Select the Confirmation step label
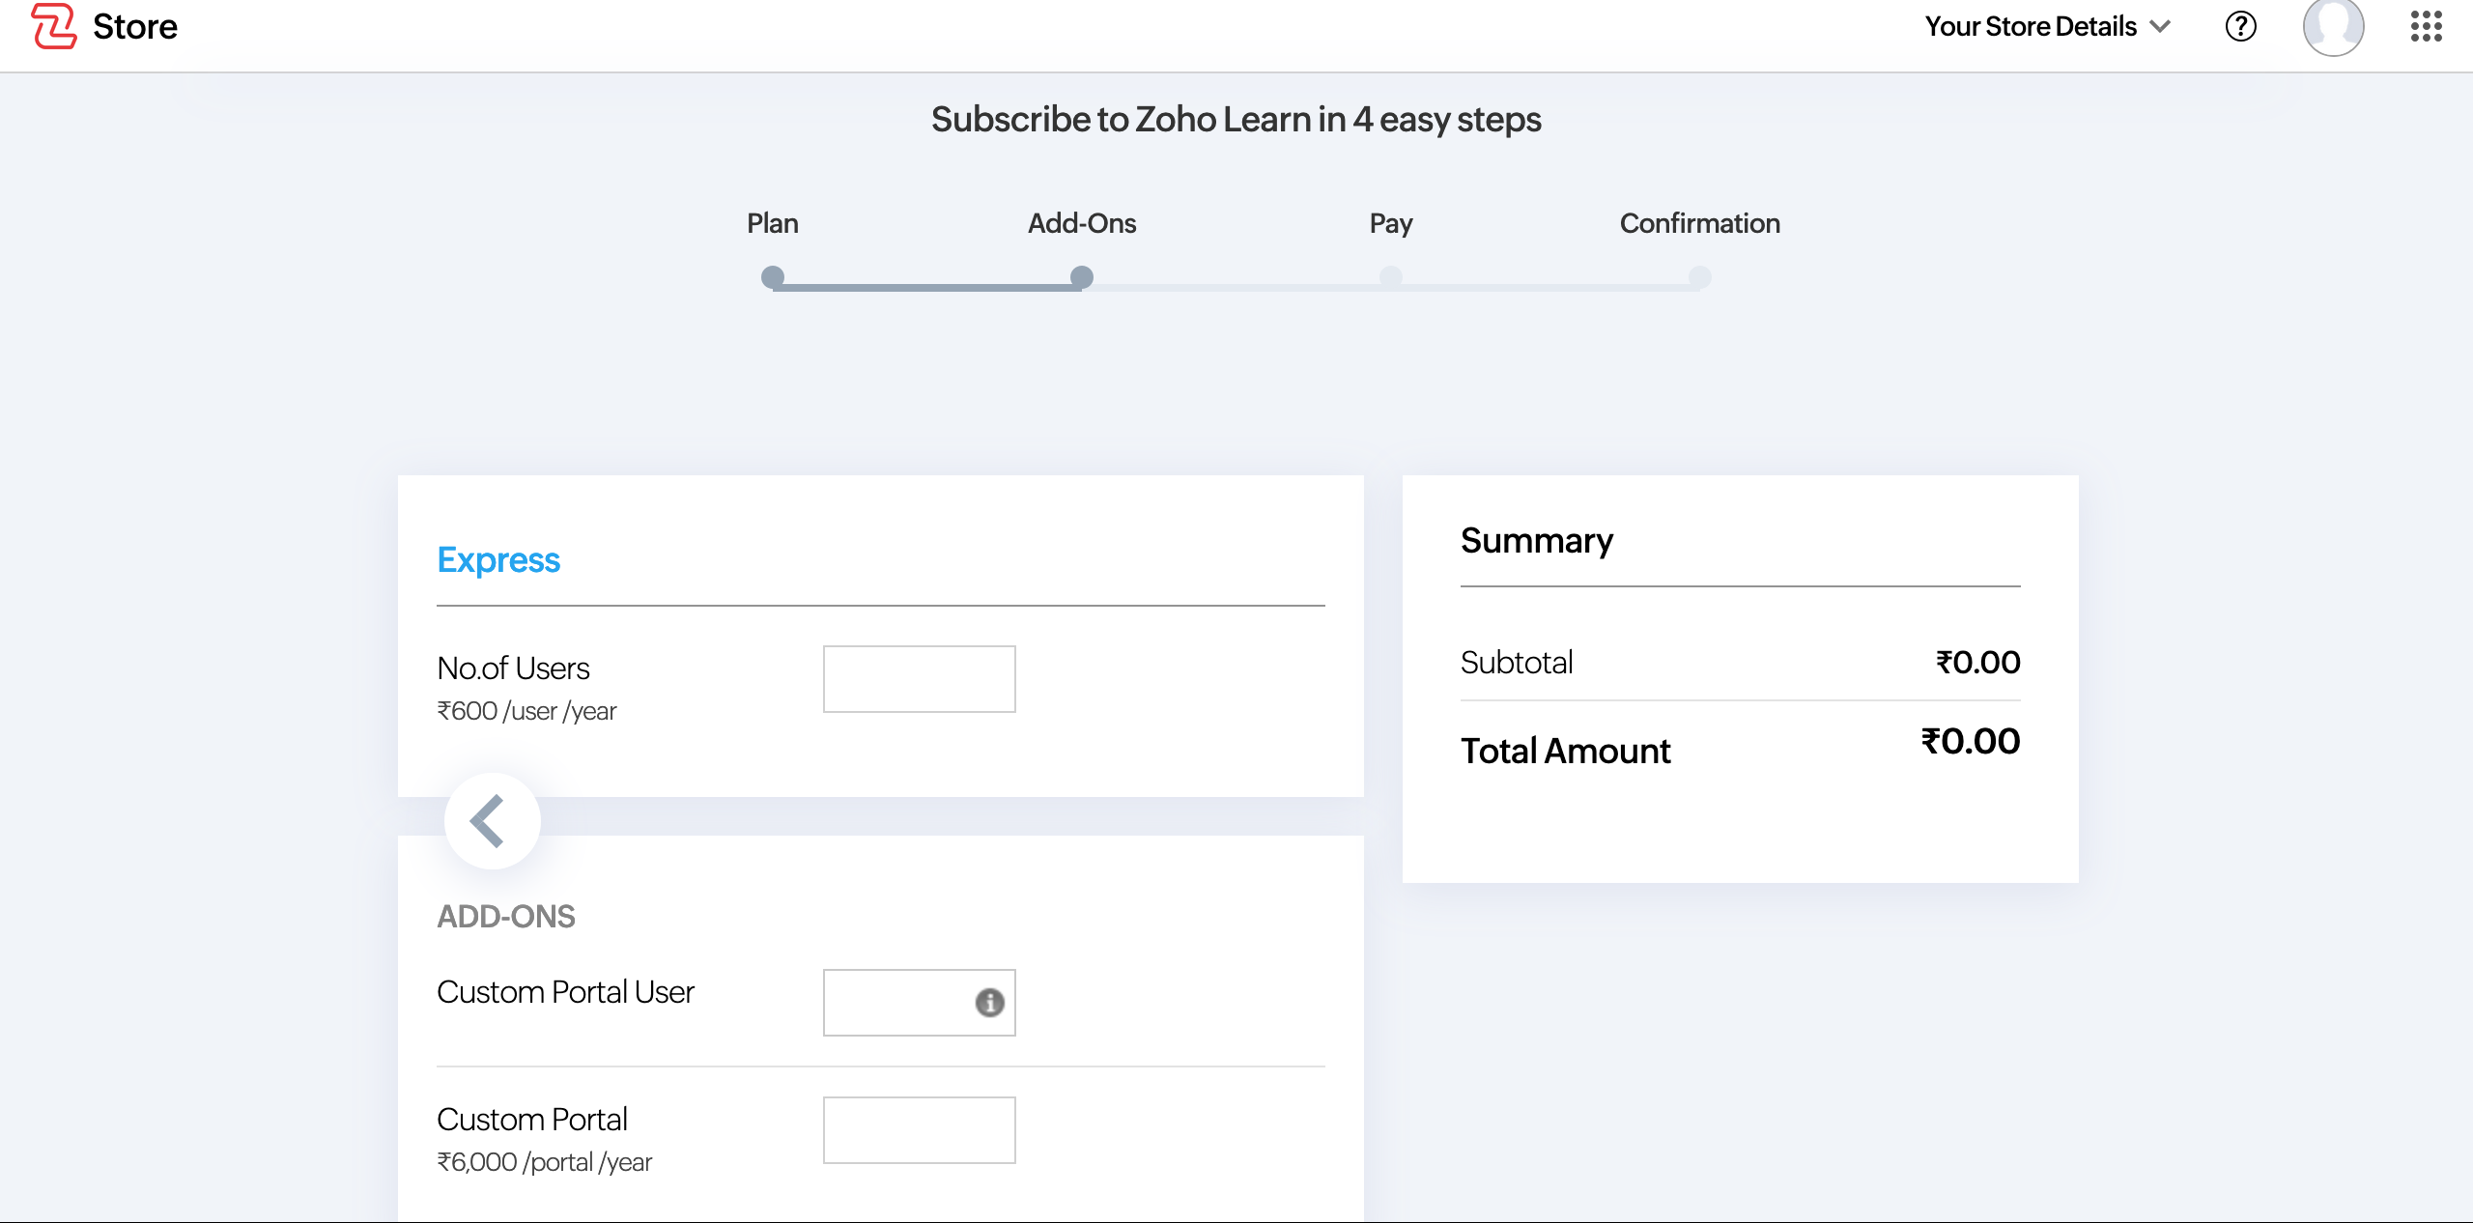Image resolution: width=2473 pixels, height=1223 pixels. click(x=1699, y=223)
